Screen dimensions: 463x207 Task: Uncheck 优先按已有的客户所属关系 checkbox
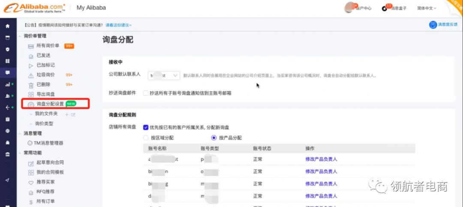(146, 127)
